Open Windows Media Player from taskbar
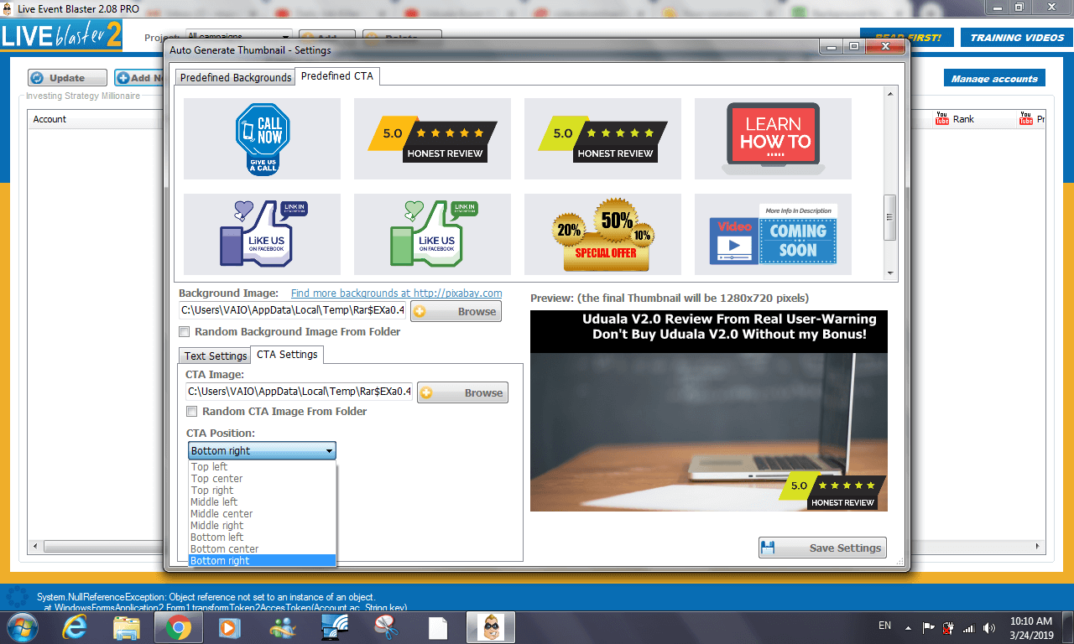Screen dimensions: 1074x644 tap(228, 627)
